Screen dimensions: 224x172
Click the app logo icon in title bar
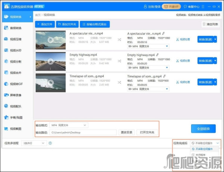point(7,6)
